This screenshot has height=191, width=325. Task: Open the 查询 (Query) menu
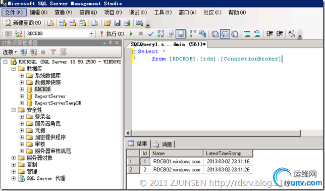point(88,13)
